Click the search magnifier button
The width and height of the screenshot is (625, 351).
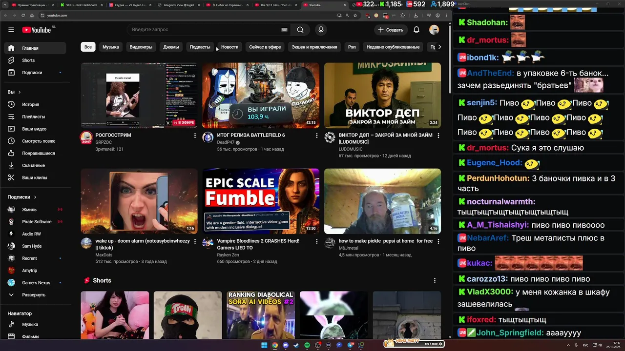[300, 30]
